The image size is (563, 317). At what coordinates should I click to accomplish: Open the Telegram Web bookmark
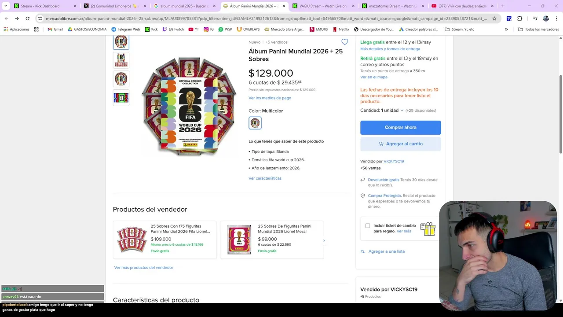126,29
